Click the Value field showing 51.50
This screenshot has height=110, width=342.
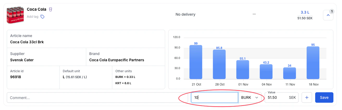(x=282, y=97)
